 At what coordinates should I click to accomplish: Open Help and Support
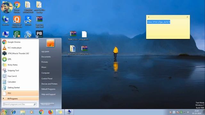pos(48,94)
